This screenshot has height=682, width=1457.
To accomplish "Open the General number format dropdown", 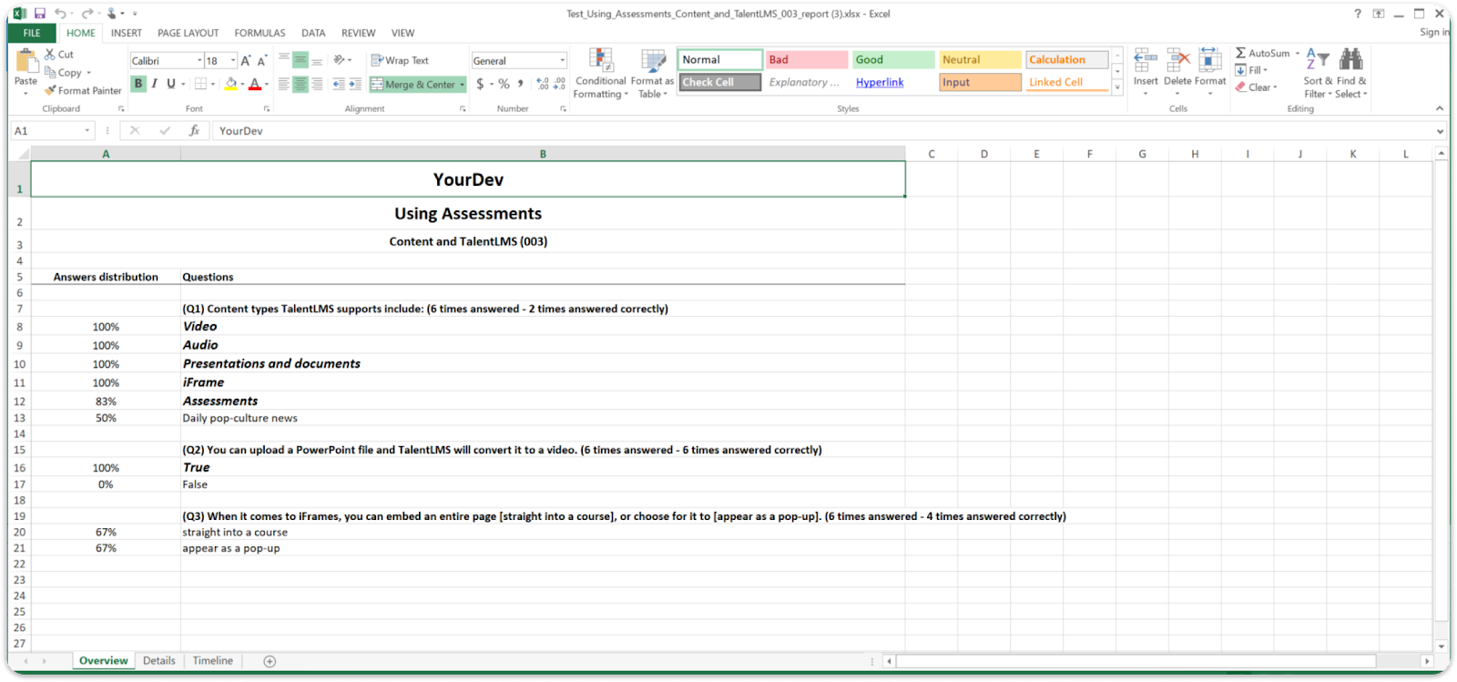I will 562,61.
